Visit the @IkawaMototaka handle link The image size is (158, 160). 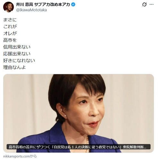31,10
